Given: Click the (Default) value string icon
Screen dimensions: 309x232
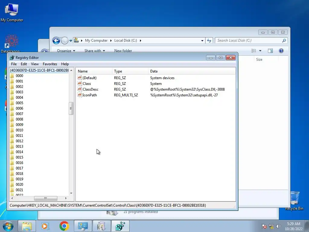Looking at the screenshot, I should 79,78.
